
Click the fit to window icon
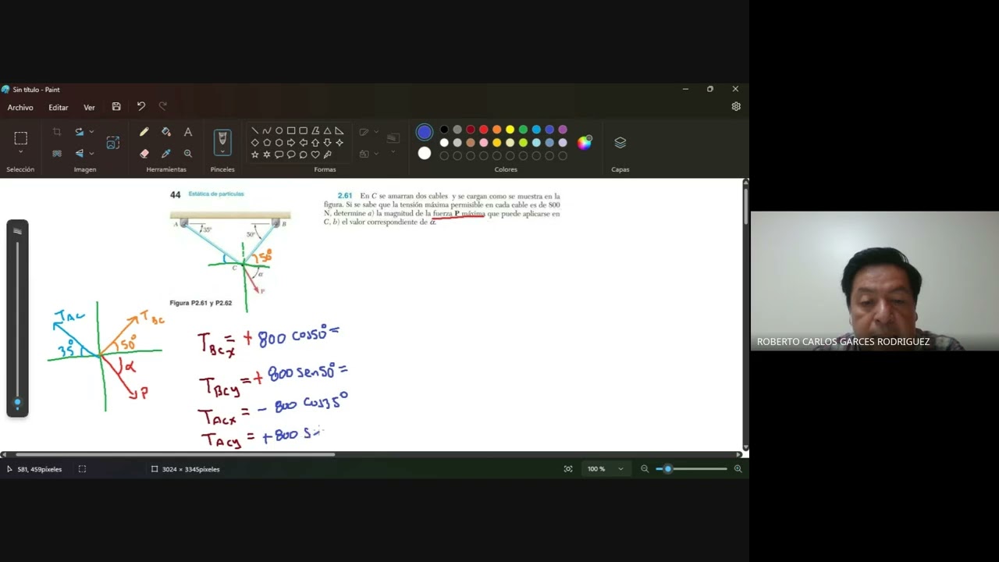(568, 469)
